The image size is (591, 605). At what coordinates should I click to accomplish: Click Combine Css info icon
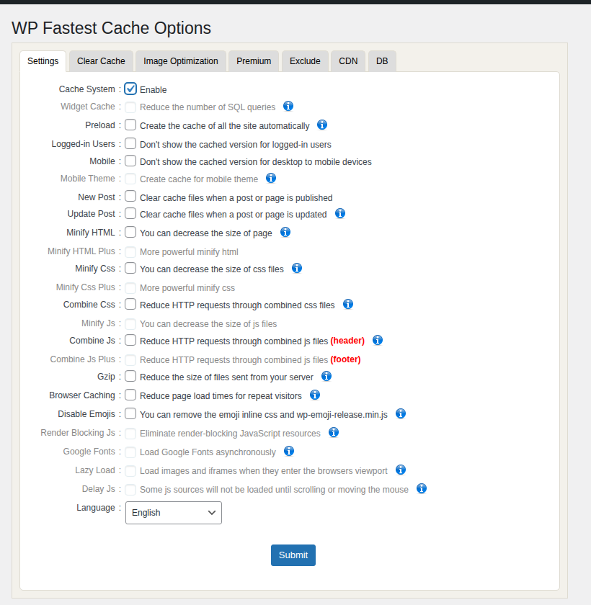point(348,304)
